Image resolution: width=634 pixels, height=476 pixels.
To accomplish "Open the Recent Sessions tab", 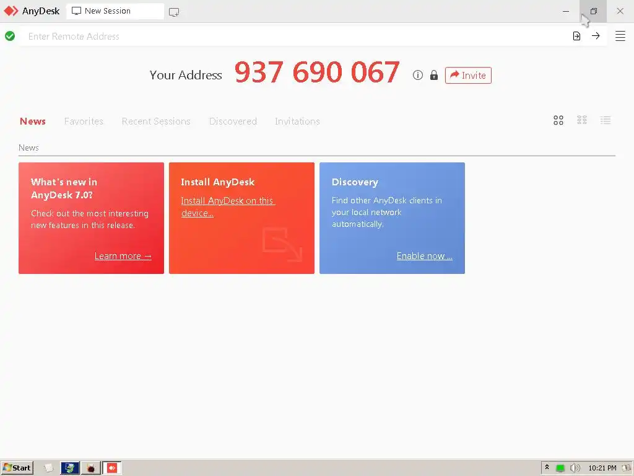I will [x=156, y=121].
